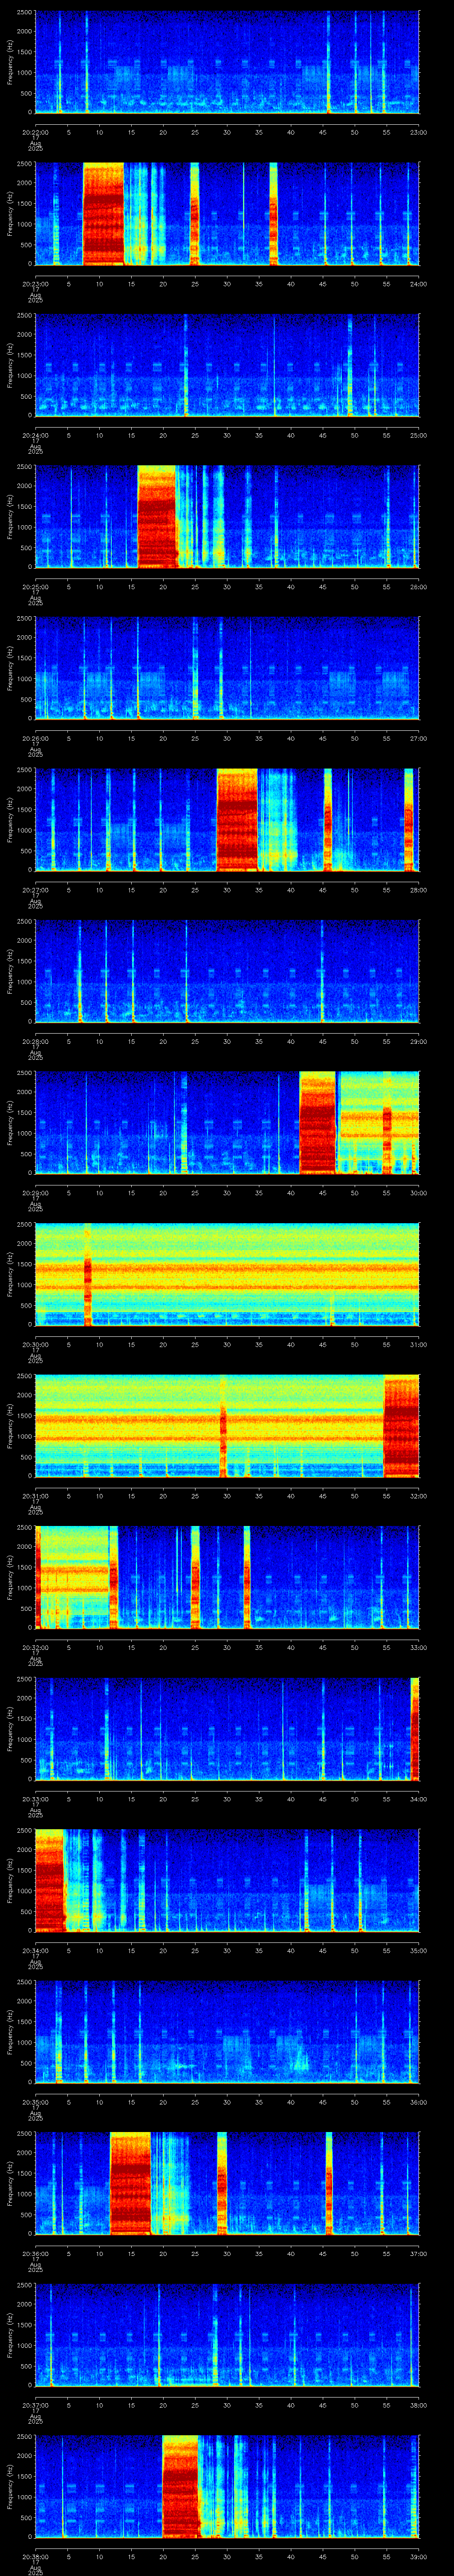Image resolution: width=454 pixels, height=2576 pixels.
Task: Click the 20:33:00 start time label
Action: 35,1799
